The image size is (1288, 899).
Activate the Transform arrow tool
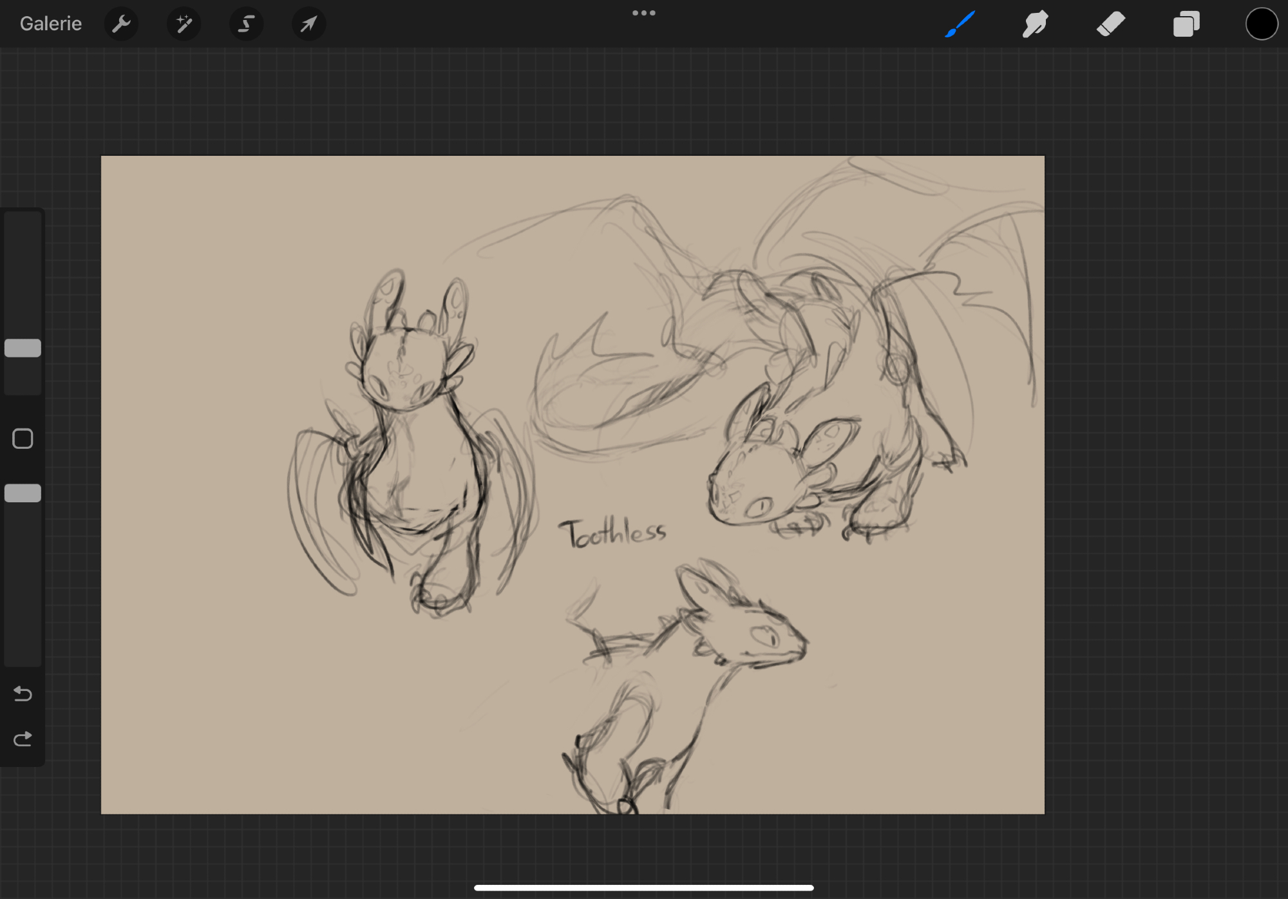coord(308,24)
